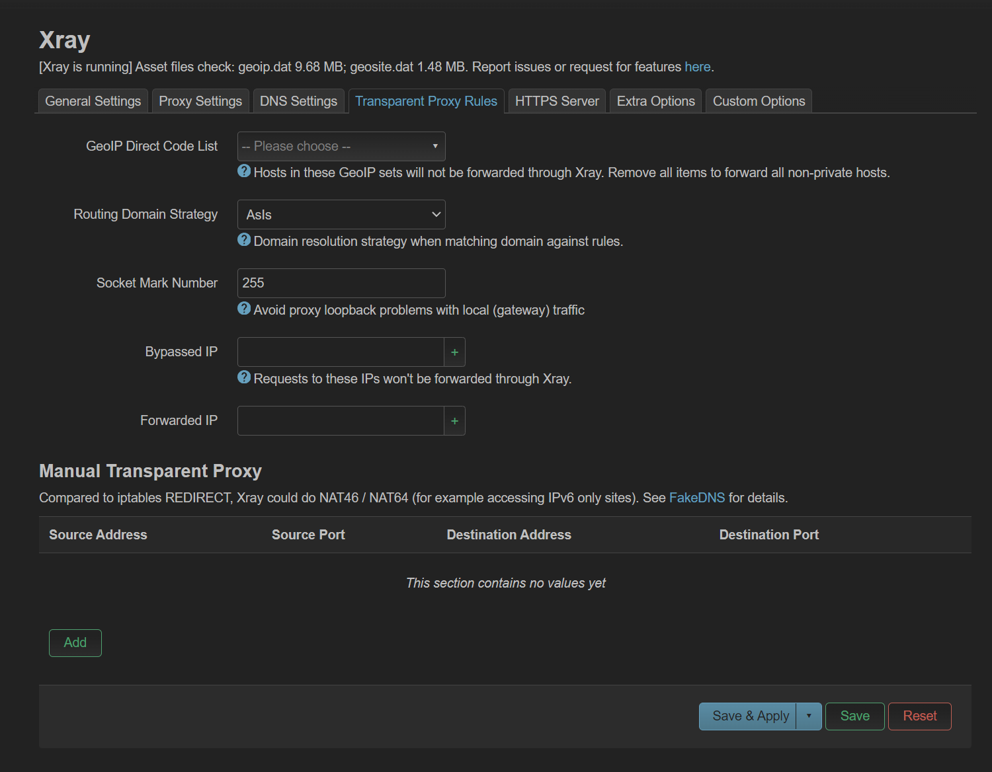Go to the Extra Options tab
The height and width of the screenshot is (772, 992).
tap(656, 101)
